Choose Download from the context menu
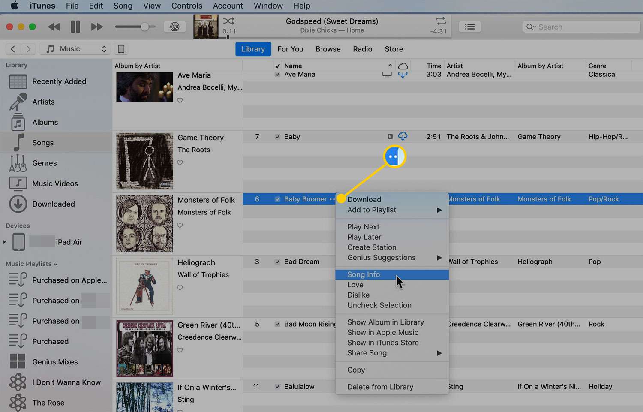Image resolution: width=643 pixels, height=412 pixels. pyautogui.click(x=392, y=199)
